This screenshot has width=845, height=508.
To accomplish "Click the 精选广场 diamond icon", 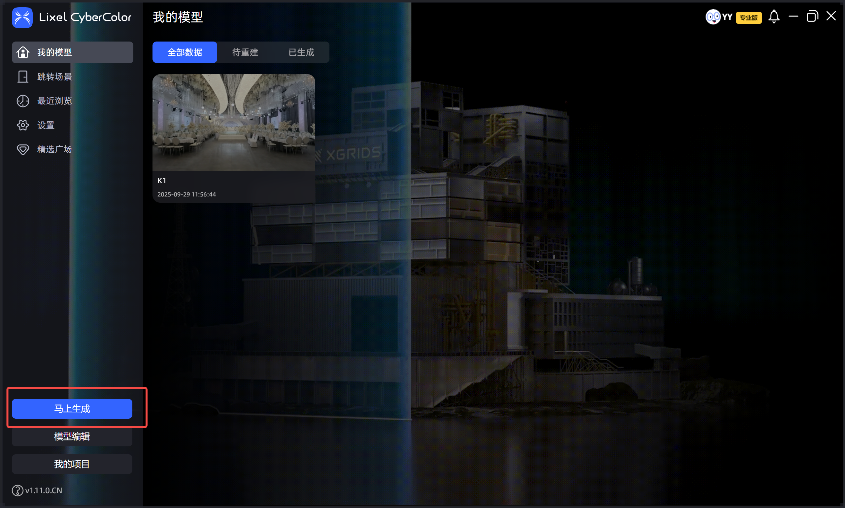I will click(x=23, y=150).
